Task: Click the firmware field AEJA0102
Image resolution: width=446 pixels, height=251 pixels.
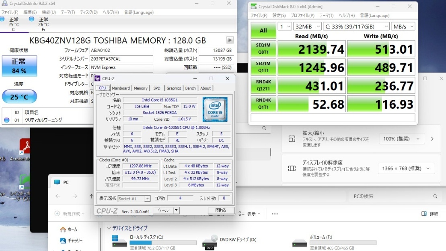Action: pos(121,51)
